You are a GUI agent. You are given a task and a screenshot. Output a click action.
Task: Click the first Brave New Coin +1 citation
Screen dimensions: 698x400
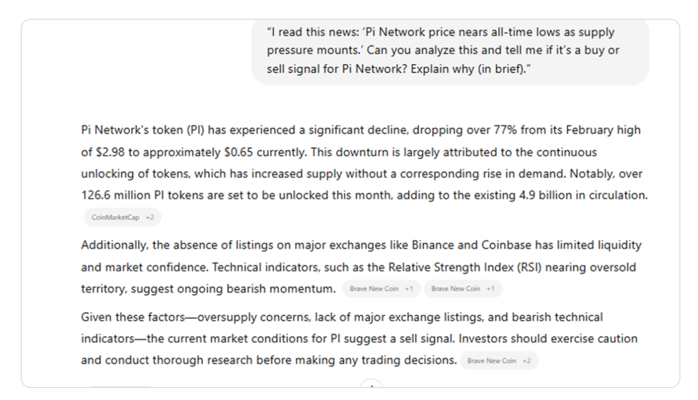point(381,289)
